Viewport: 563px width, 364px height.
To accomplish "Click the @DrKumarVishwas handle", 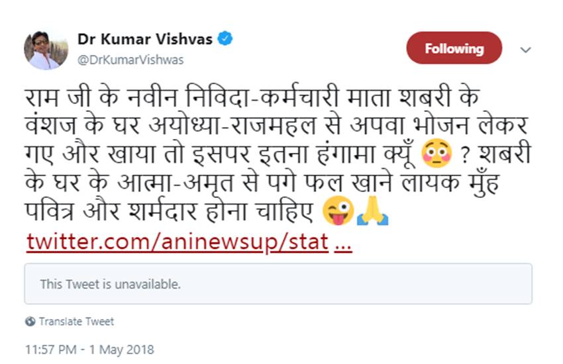I will coord(130,60).
